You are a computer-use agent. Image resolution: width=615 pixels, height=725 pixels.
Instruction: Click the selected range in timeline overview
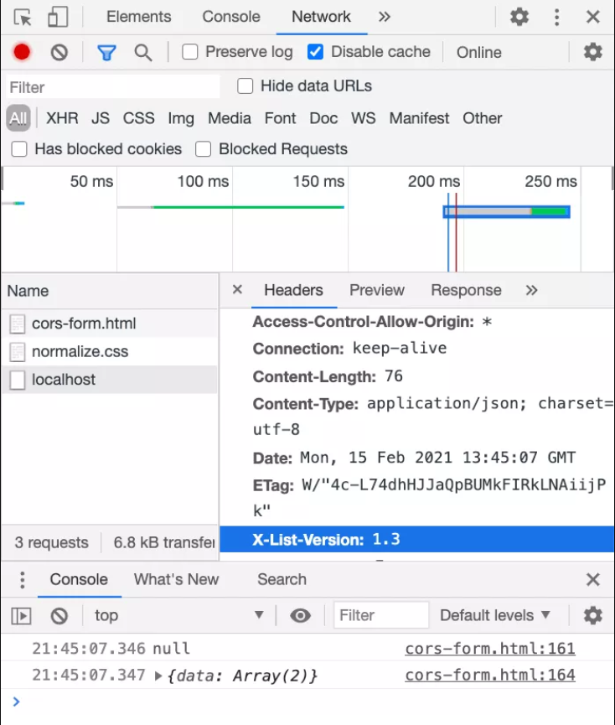coord(506,211)
